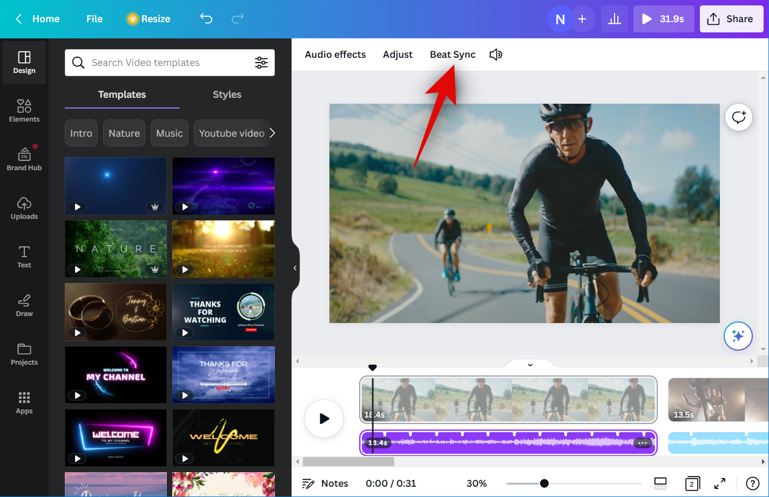Collapse the timeline with the down chevron
The height and width of the screenshot is (497, 769).
coord(530,365)
